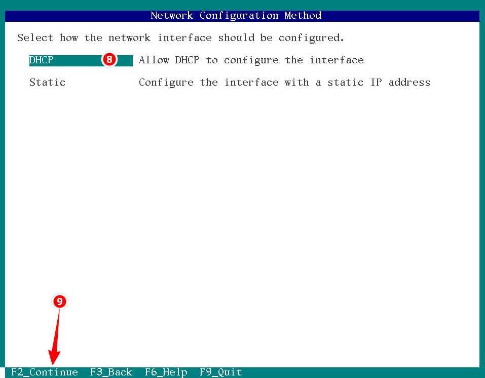Open help via the F6_Help label
The height and width of the screenshot is (378, 485).
tap(166, 372)
